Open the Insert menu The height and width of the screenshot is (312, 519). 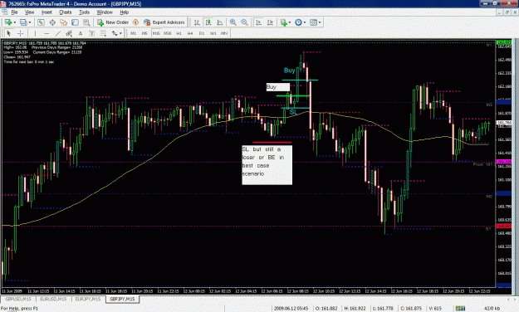(x=47, y=12)
